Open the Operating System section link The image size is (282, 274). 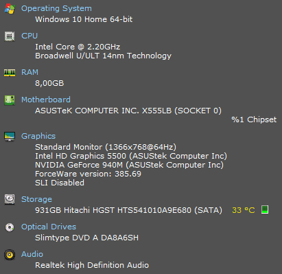[56, 8]
